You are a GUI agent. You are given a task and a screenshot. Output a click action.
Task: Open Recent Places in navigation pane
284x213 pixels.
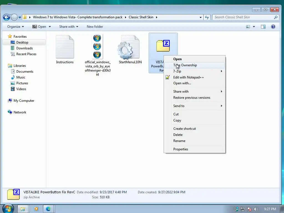tap(26, 54)
